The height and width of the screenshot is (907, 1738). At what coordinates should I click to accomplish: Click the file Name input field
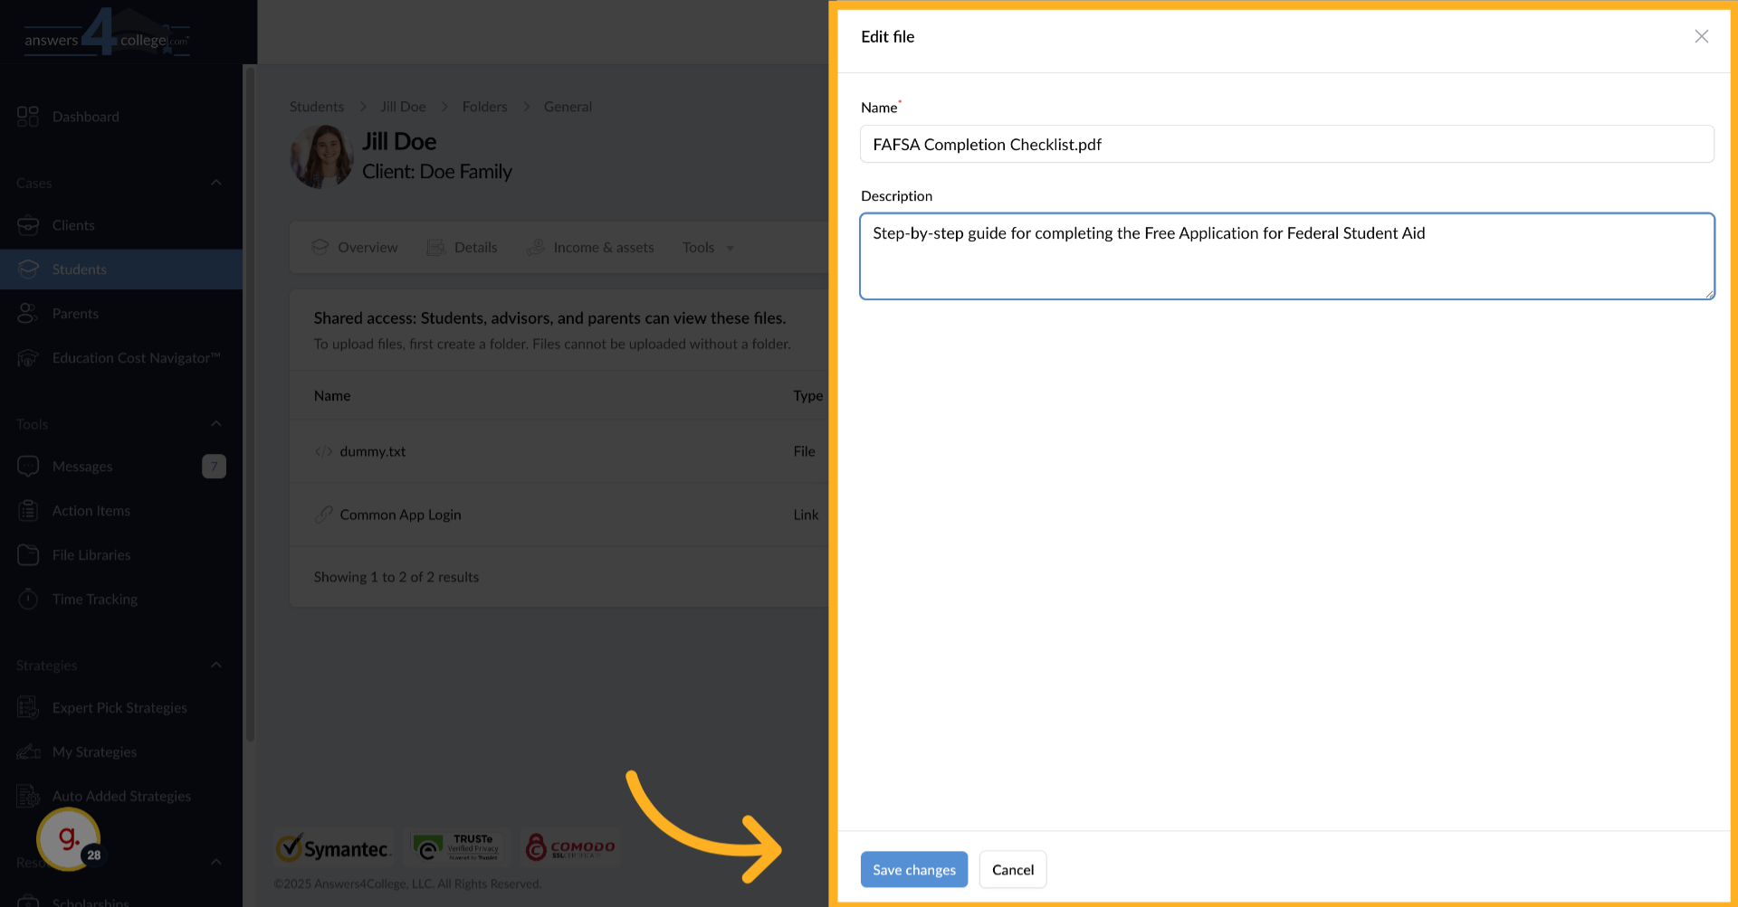(x=1286, y=145)
